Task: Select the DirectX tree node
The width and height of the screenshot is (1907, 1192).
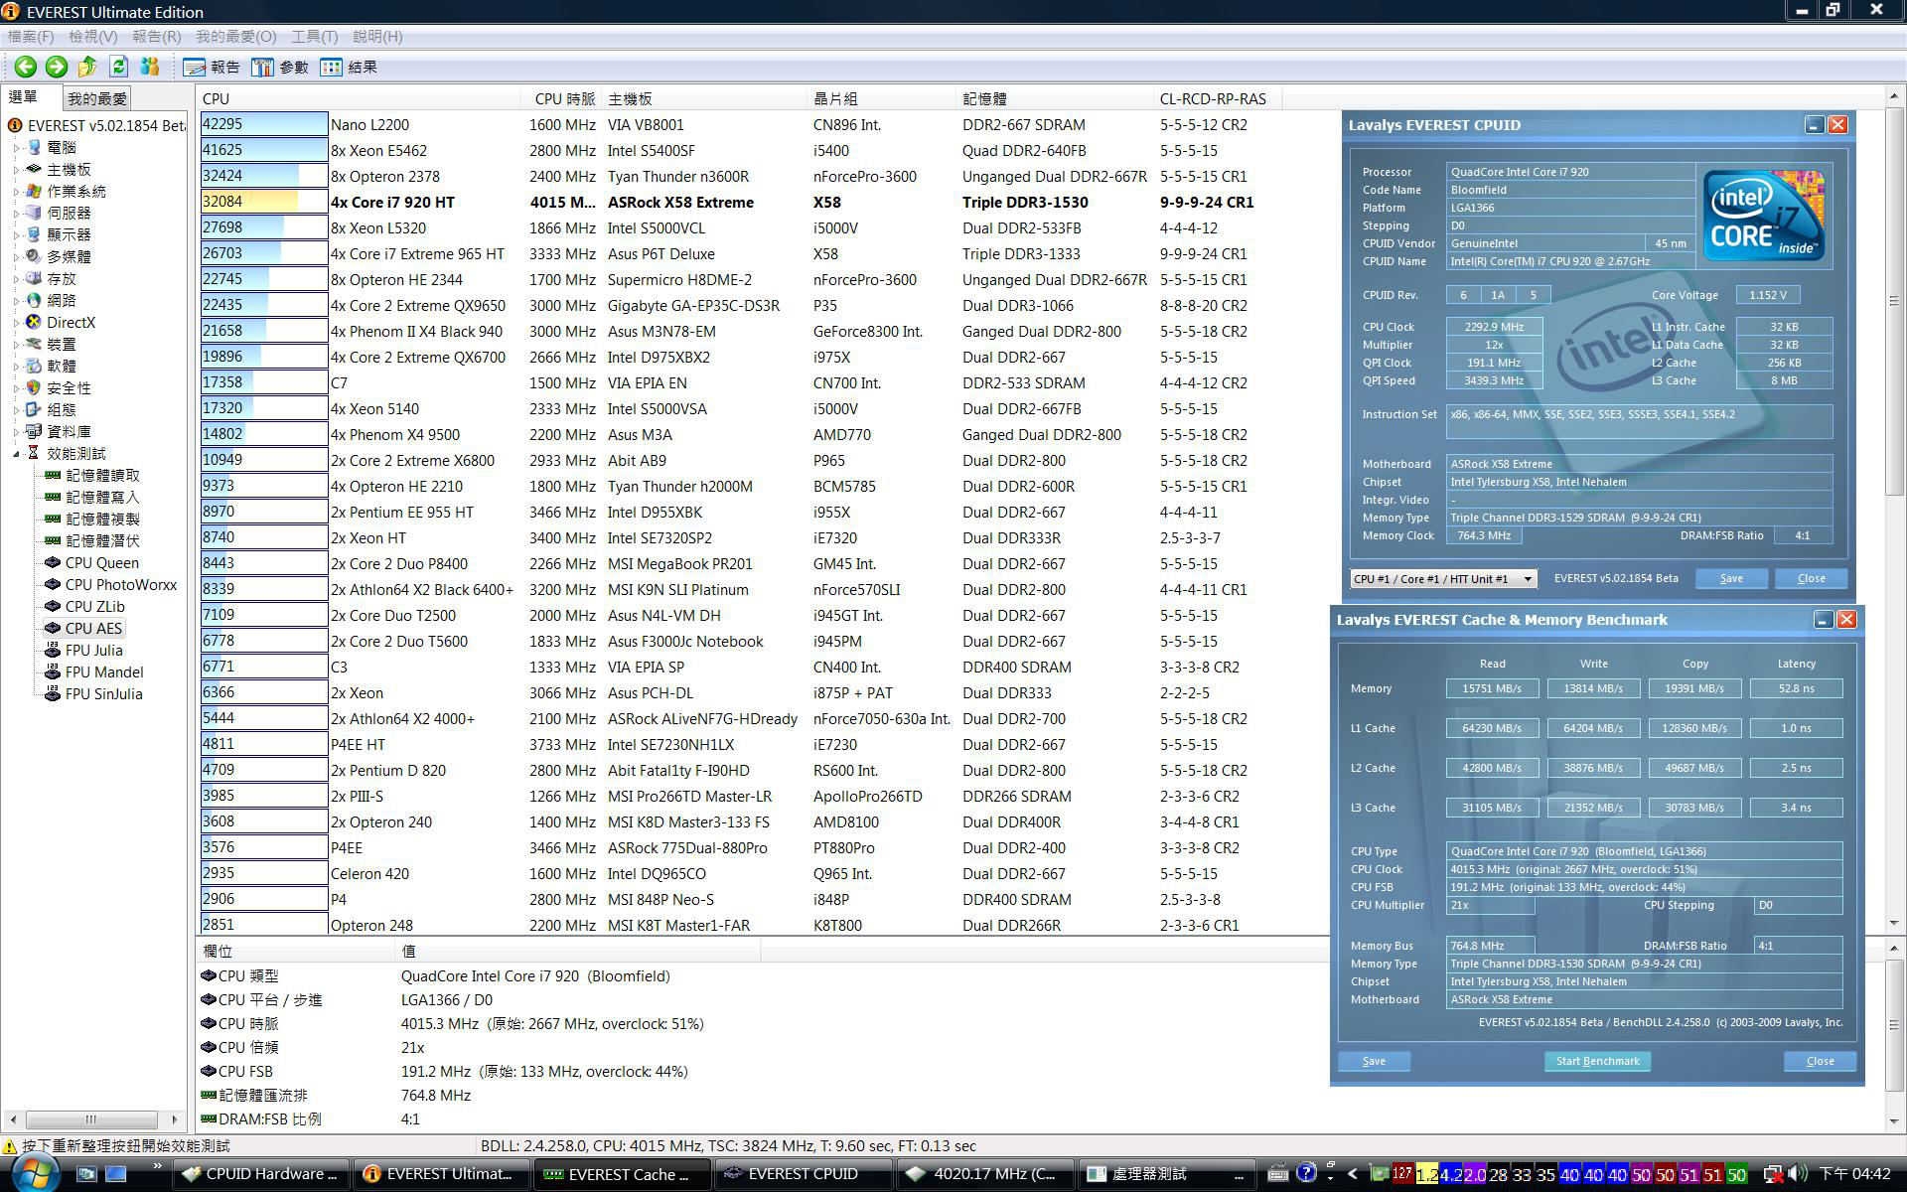Action: pos(71,322)
